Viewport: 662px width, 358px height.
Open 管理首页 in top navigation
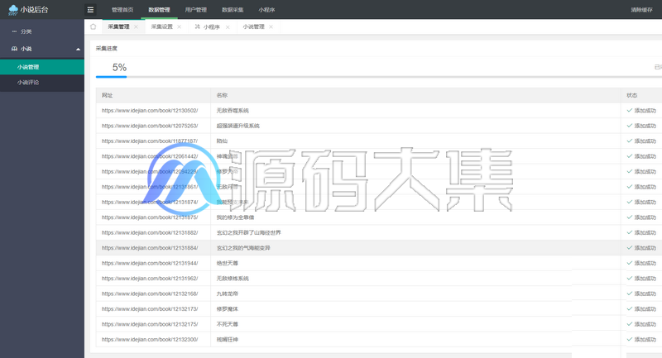pos(122,10)
